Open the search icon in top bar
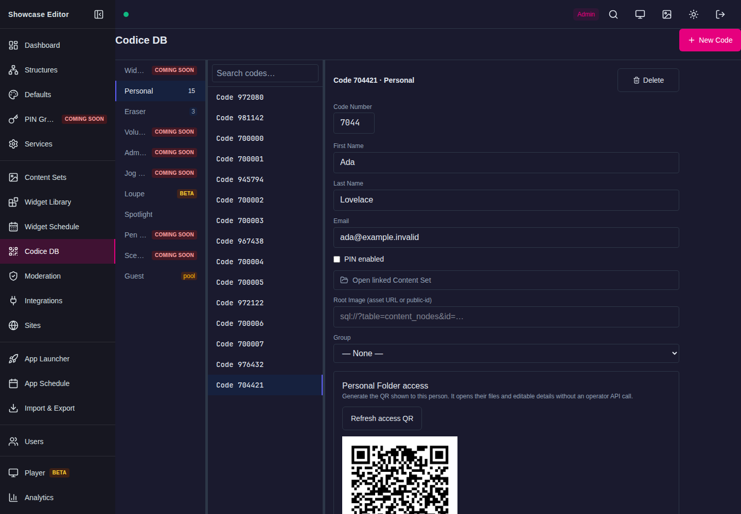Screen dimensions: 741x514 613,14
